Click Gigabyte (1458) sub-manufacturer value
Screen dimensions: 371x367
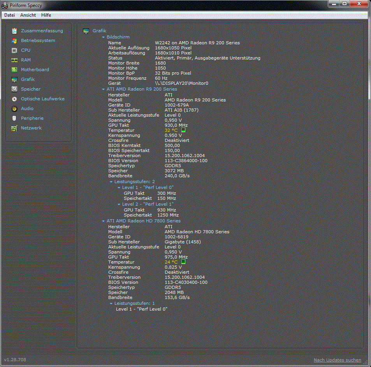click(x=183, y=242)
